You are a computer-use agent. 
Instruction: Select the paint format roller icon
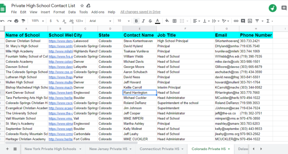click(23, 21)
